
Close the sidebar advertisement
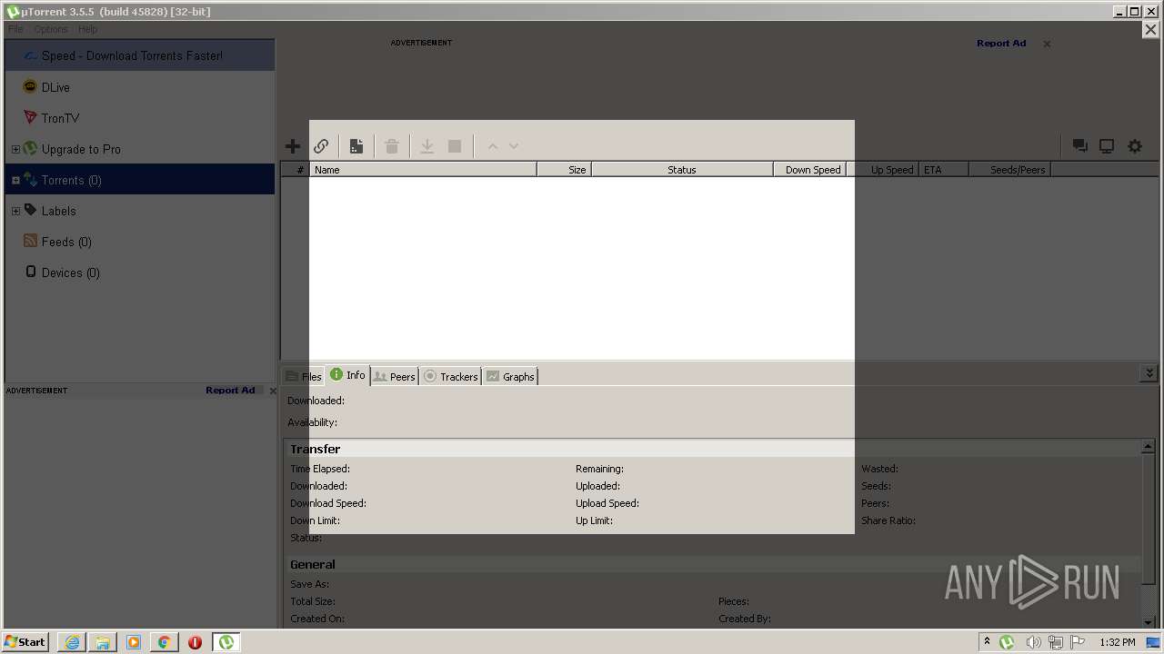273,391
